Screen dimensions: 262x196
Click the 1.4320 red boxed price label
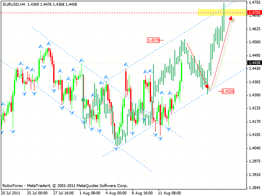coord(228,91)
